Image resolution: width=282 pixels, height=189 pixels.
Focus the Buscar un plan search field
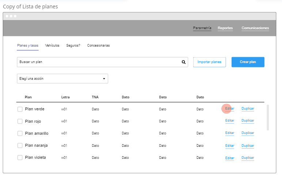coord(103,62)
